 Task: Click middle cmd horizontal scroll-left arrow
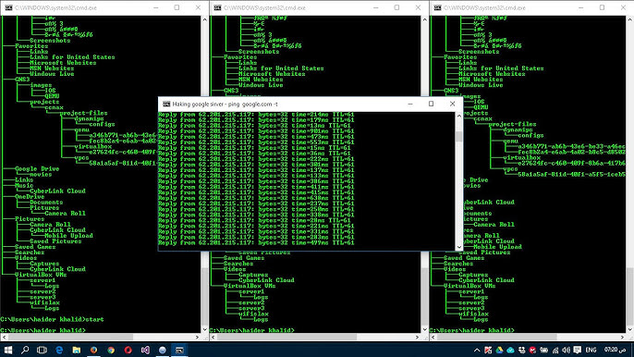213,337
